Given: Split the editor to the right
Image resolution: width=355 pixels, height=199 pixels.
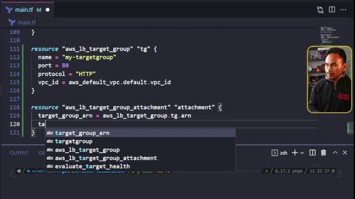Looking at the screenshot, I should pos(332,10).
